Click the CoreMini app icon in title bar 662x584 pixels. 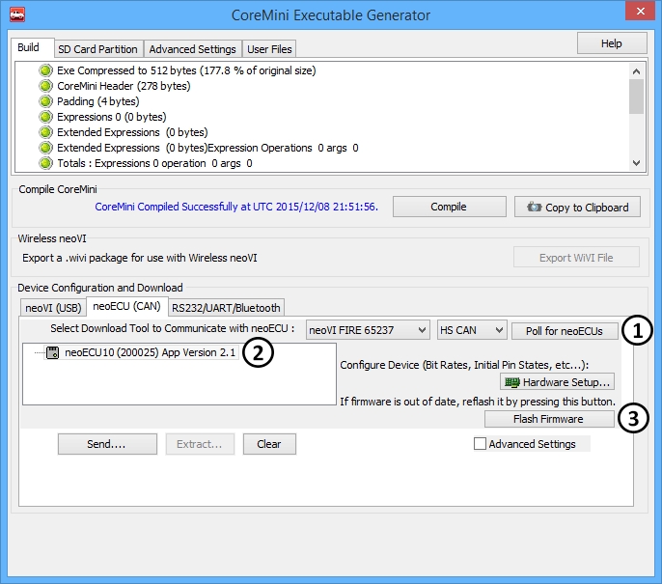point(16,14)
